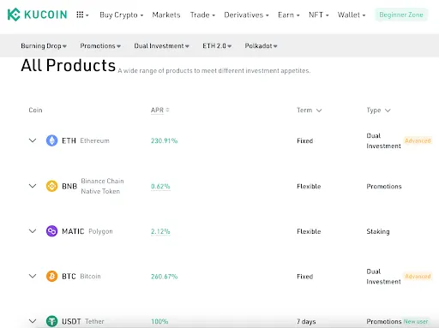Image resolution: width=439 pixels, height=328 pixels.
Task: Open the ETH 2.0 submenu
Action: tap(217, 46)
